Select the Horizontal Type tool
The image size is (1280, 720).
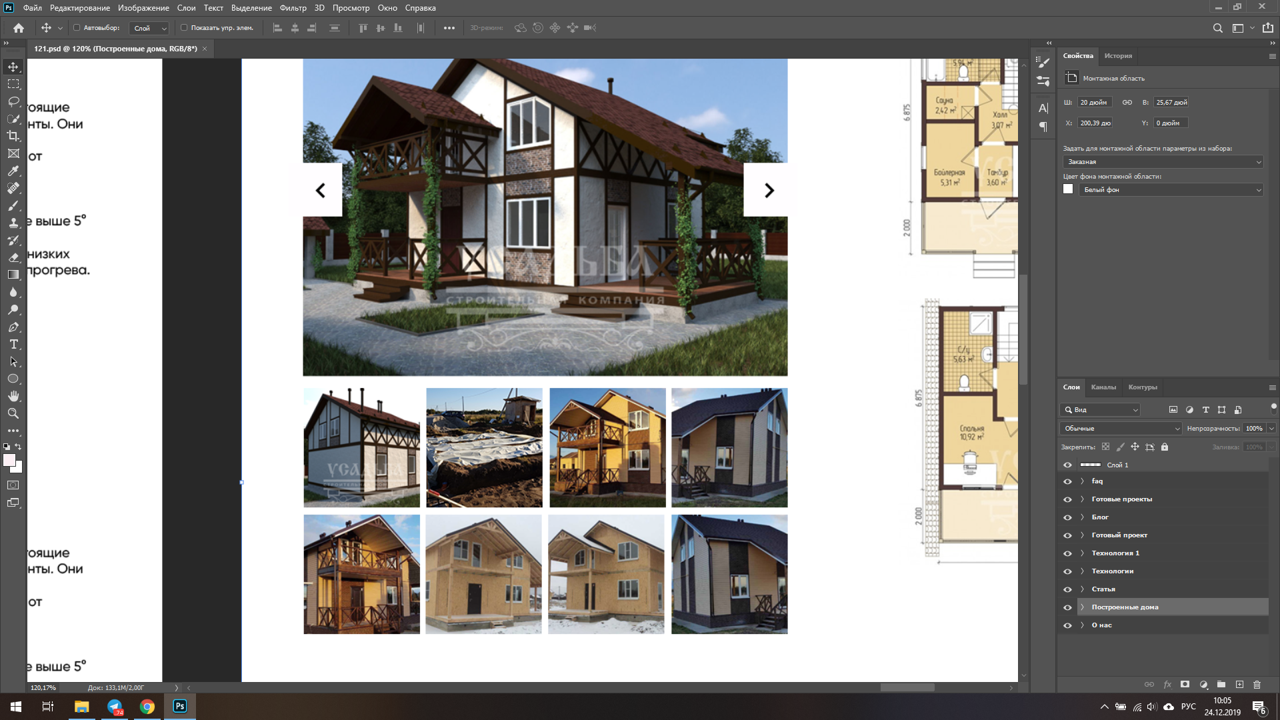tap(13, 344)
